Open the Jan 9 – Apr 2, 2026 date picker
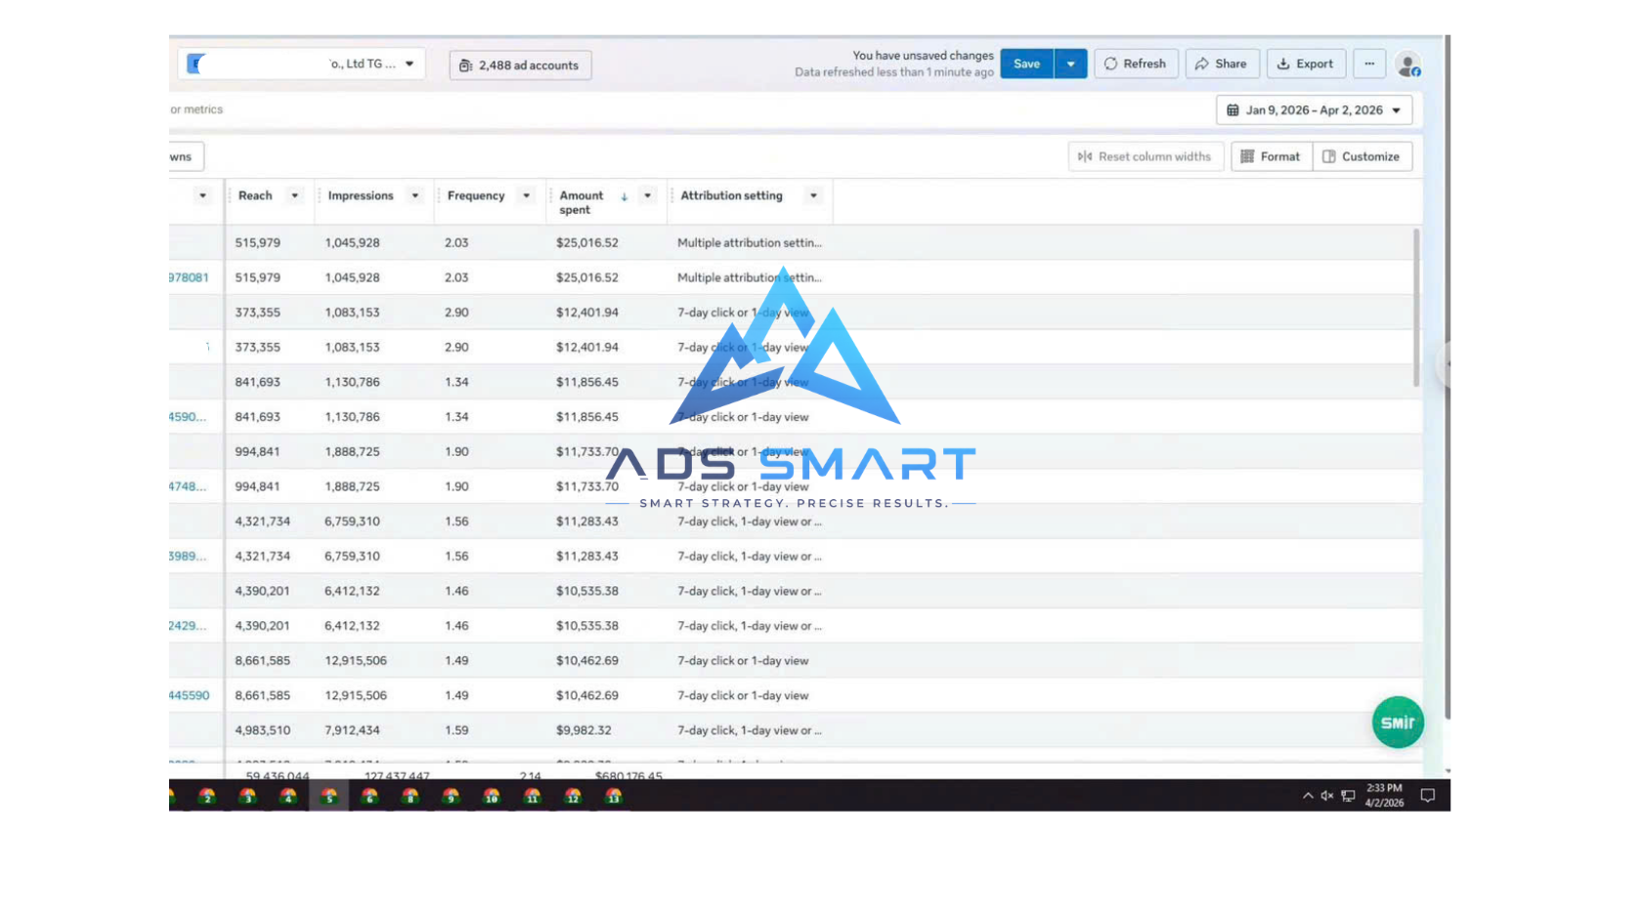1642x923 pixels. pos(1314,110)
